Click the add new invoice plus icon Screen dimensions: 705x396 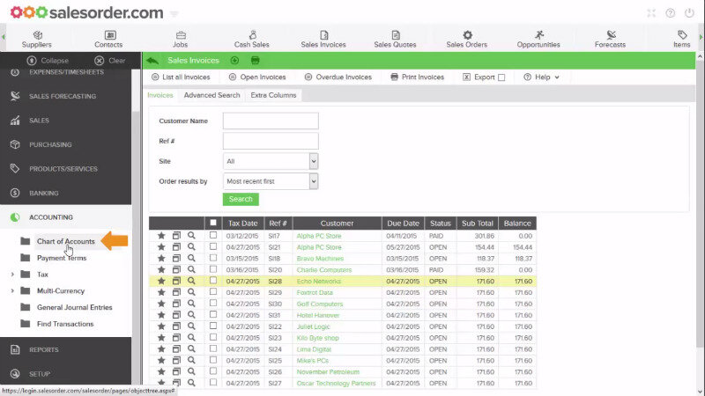pos(234,61)
